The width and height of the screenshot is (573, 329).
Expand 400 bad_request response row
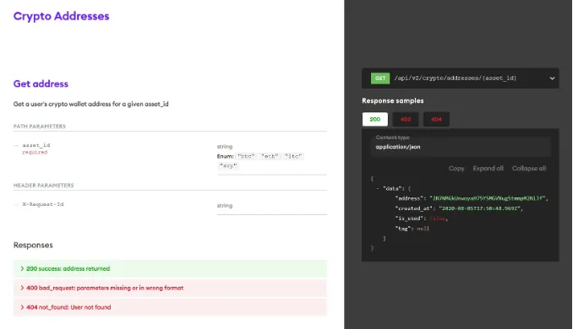click(x=170, y=289)
